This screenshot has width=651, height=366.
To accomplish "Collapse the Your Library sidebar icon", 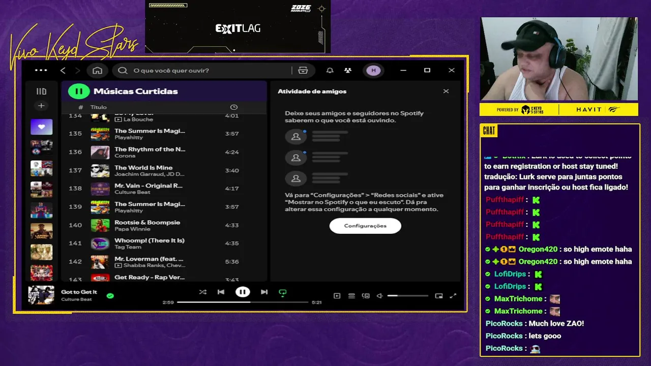I will pyautogui.click(x=41, y=91).
